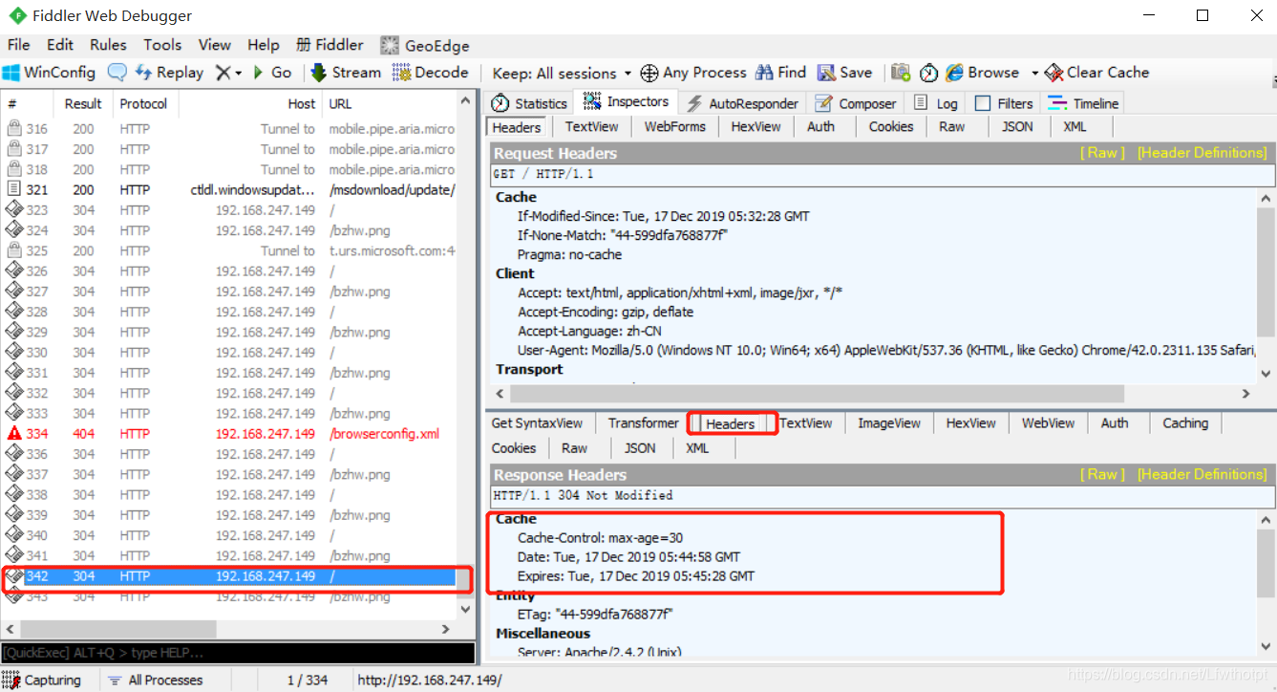The width and height of the screenshot is (1277, 692).
Task: Click the timer stopwatch icon
Action: coord(928,73)
